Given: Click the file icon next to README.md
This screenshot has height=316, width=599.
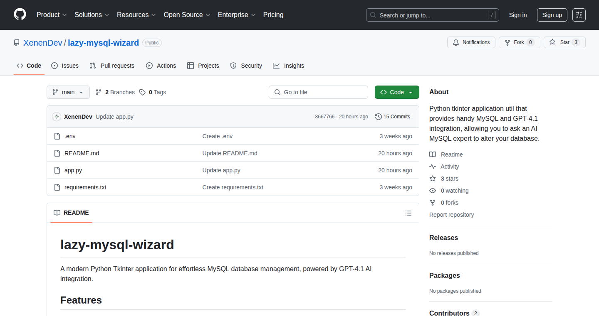Looking at the screenshot, I should [x=57, y=153].
